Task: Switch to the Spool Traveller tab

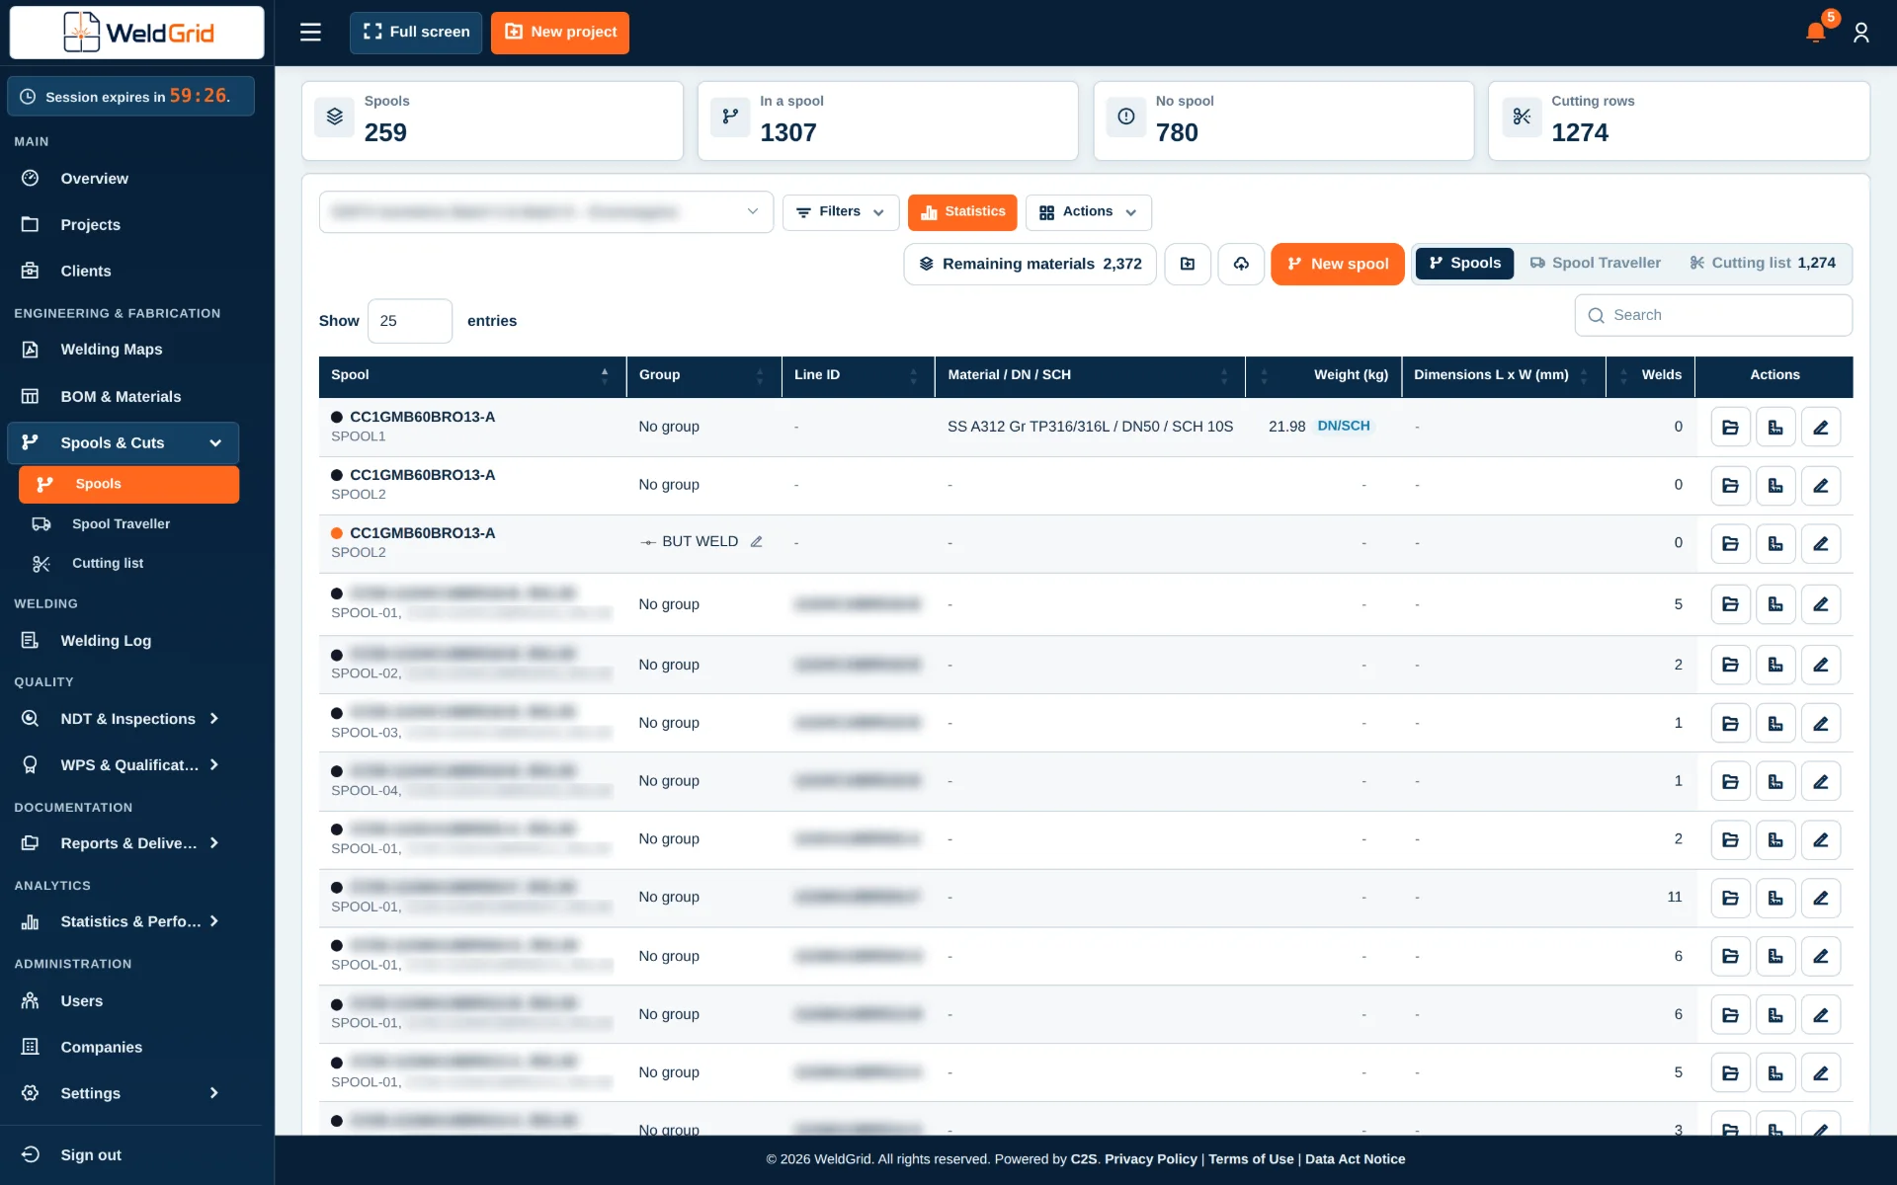Action: tap(1596, 264)
